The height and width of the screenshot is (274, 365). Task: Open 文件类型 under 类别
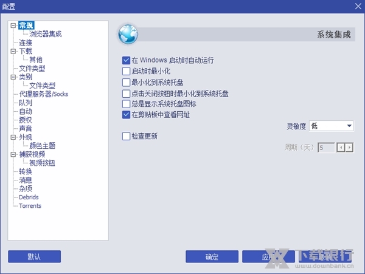(x=42, y=86)
